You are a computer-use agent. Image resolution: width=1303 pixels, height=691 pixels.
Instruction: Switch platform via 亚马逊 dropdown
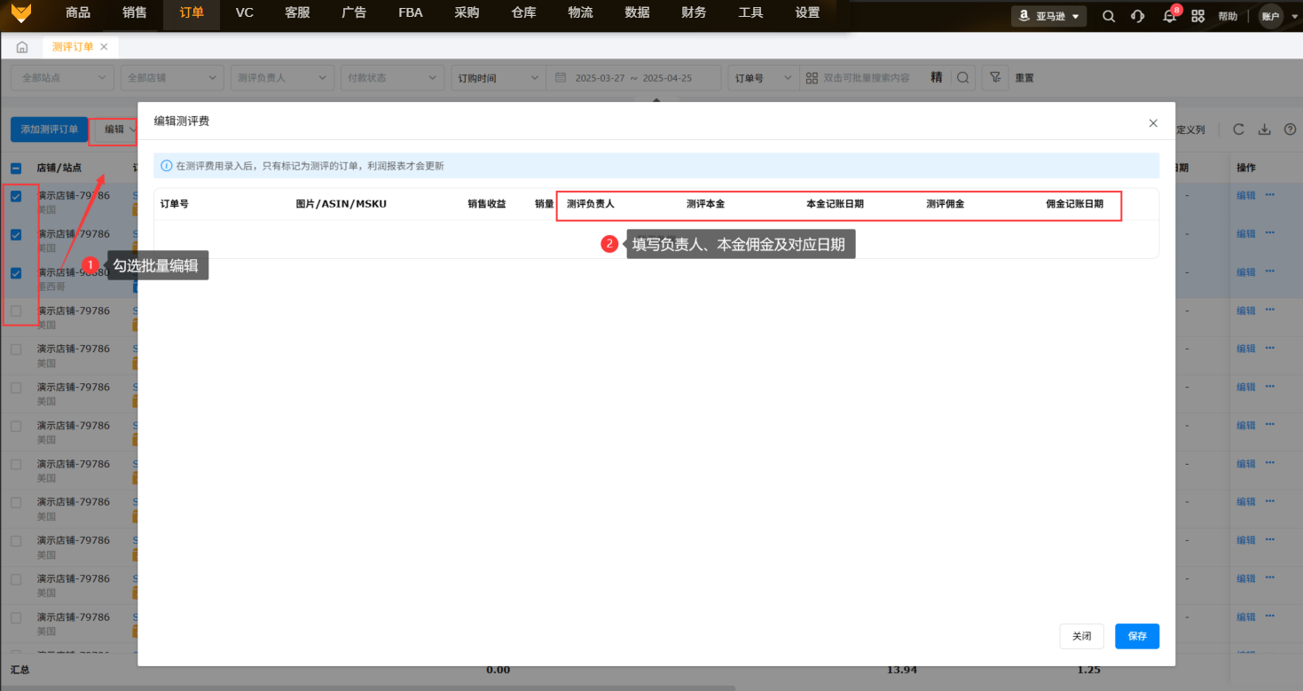click(1050, 16)
